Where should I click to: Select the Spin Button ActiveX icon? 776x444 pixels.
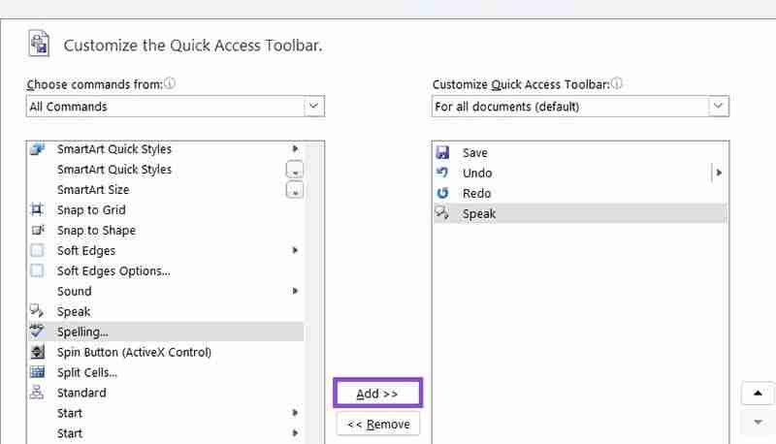click(x=38, y=352)
